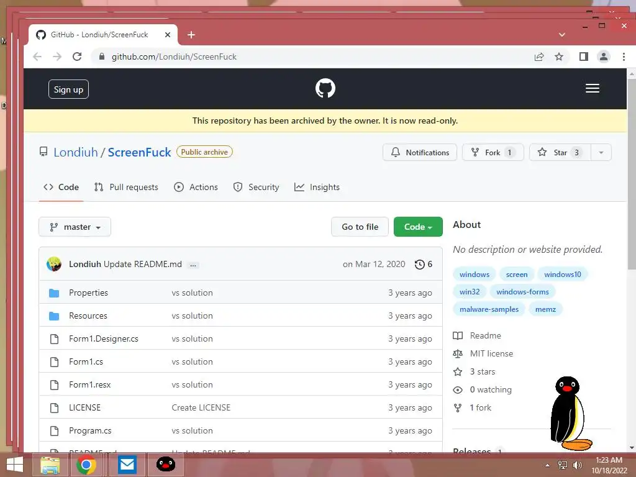Bookmark this page with star icon
This screenshot has width=636, height=477.
(559, 57)
